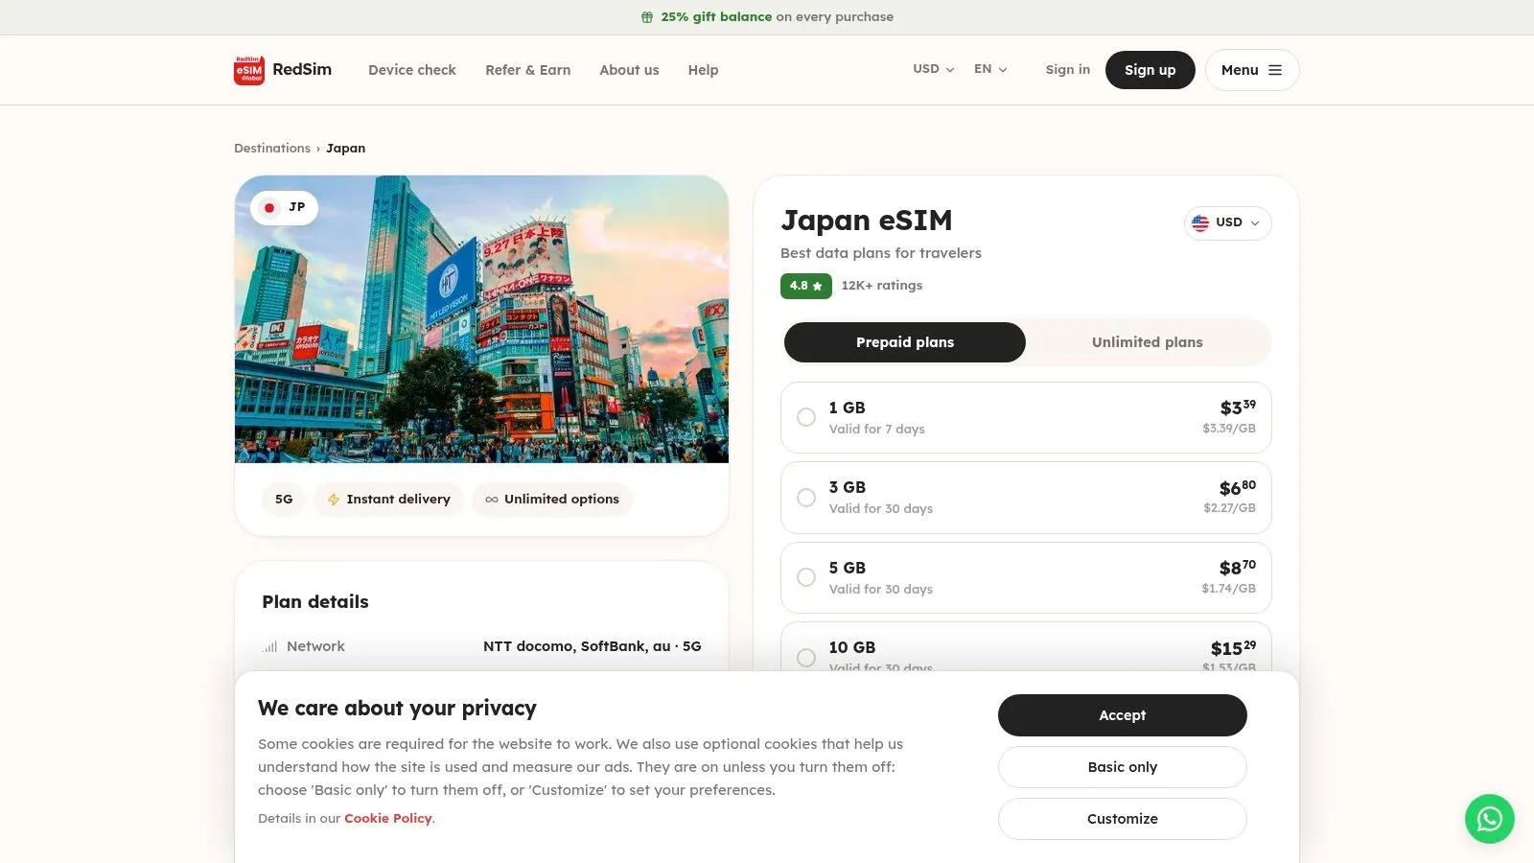Open Device check page
The image size is (1534, 863).
pyautogui.click(x=412, y=70)
